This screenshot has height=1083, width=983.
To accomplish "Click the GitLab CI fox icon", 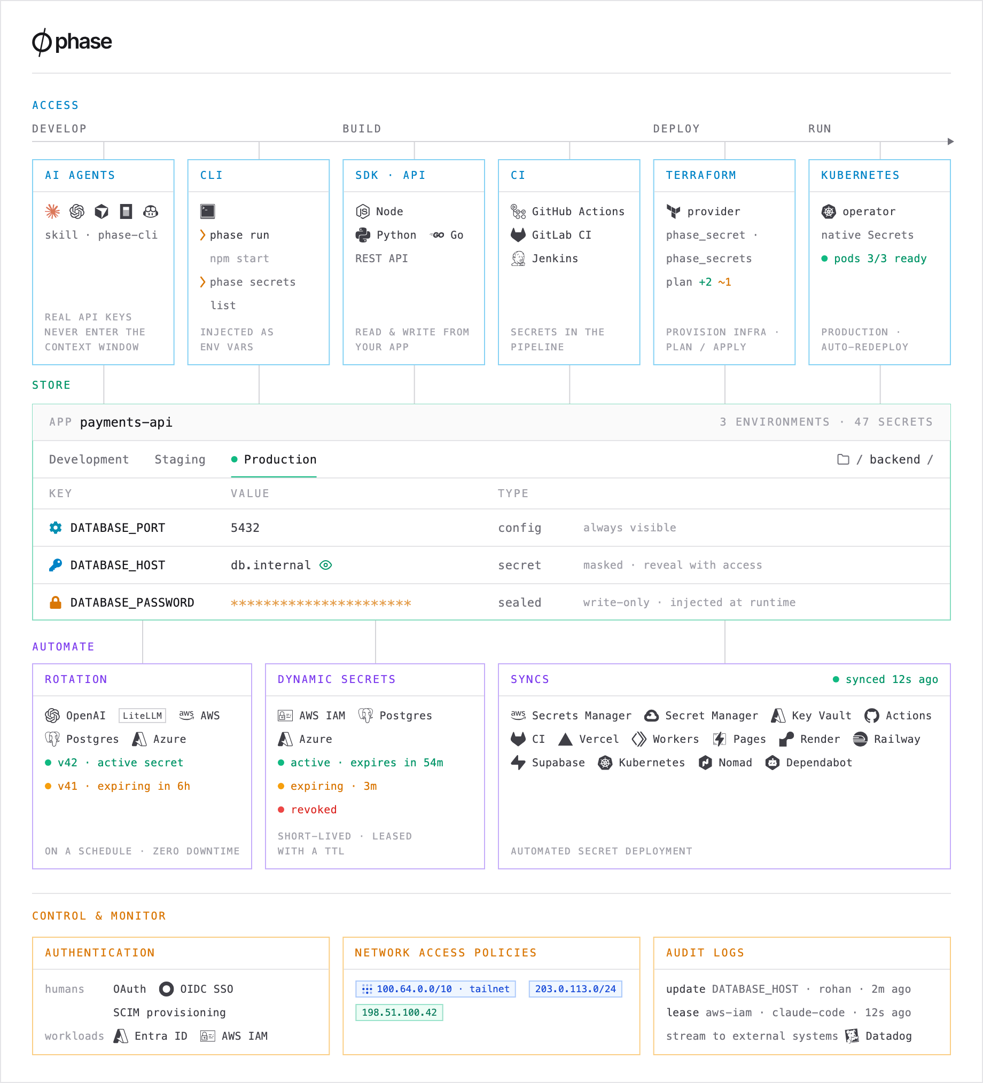I will click(x=518, y=235).
